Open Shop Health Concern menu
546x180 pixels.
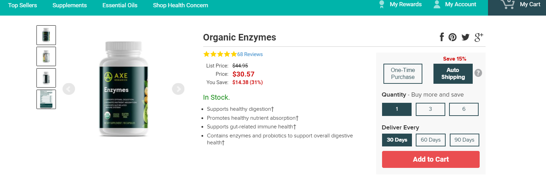click(x=181, y=5)
